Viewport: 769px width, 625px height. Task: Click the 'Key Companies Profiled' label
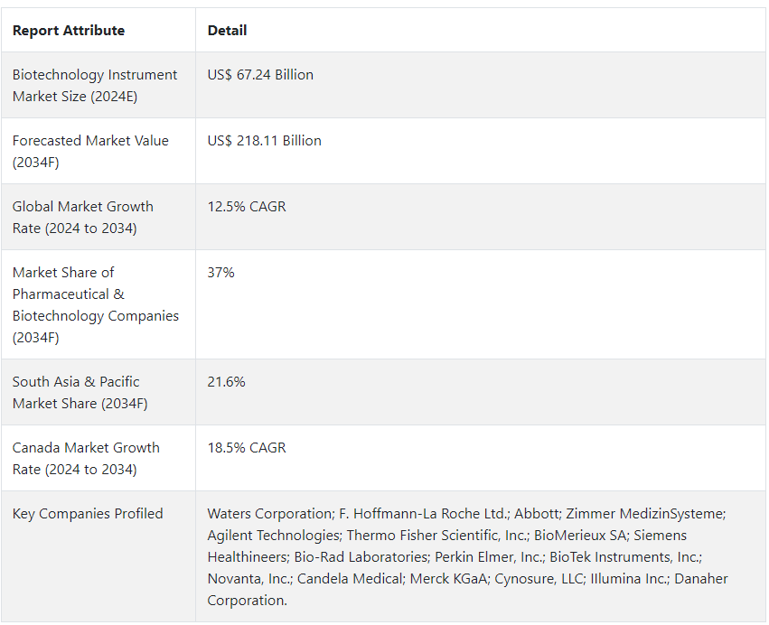pos(88,513)
